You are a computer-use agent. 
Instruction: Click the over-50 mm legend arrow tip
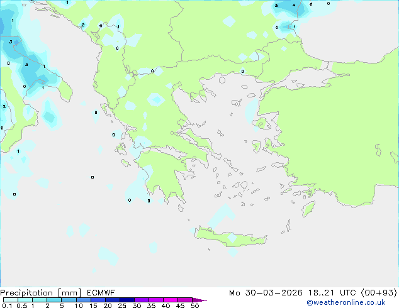199,300
